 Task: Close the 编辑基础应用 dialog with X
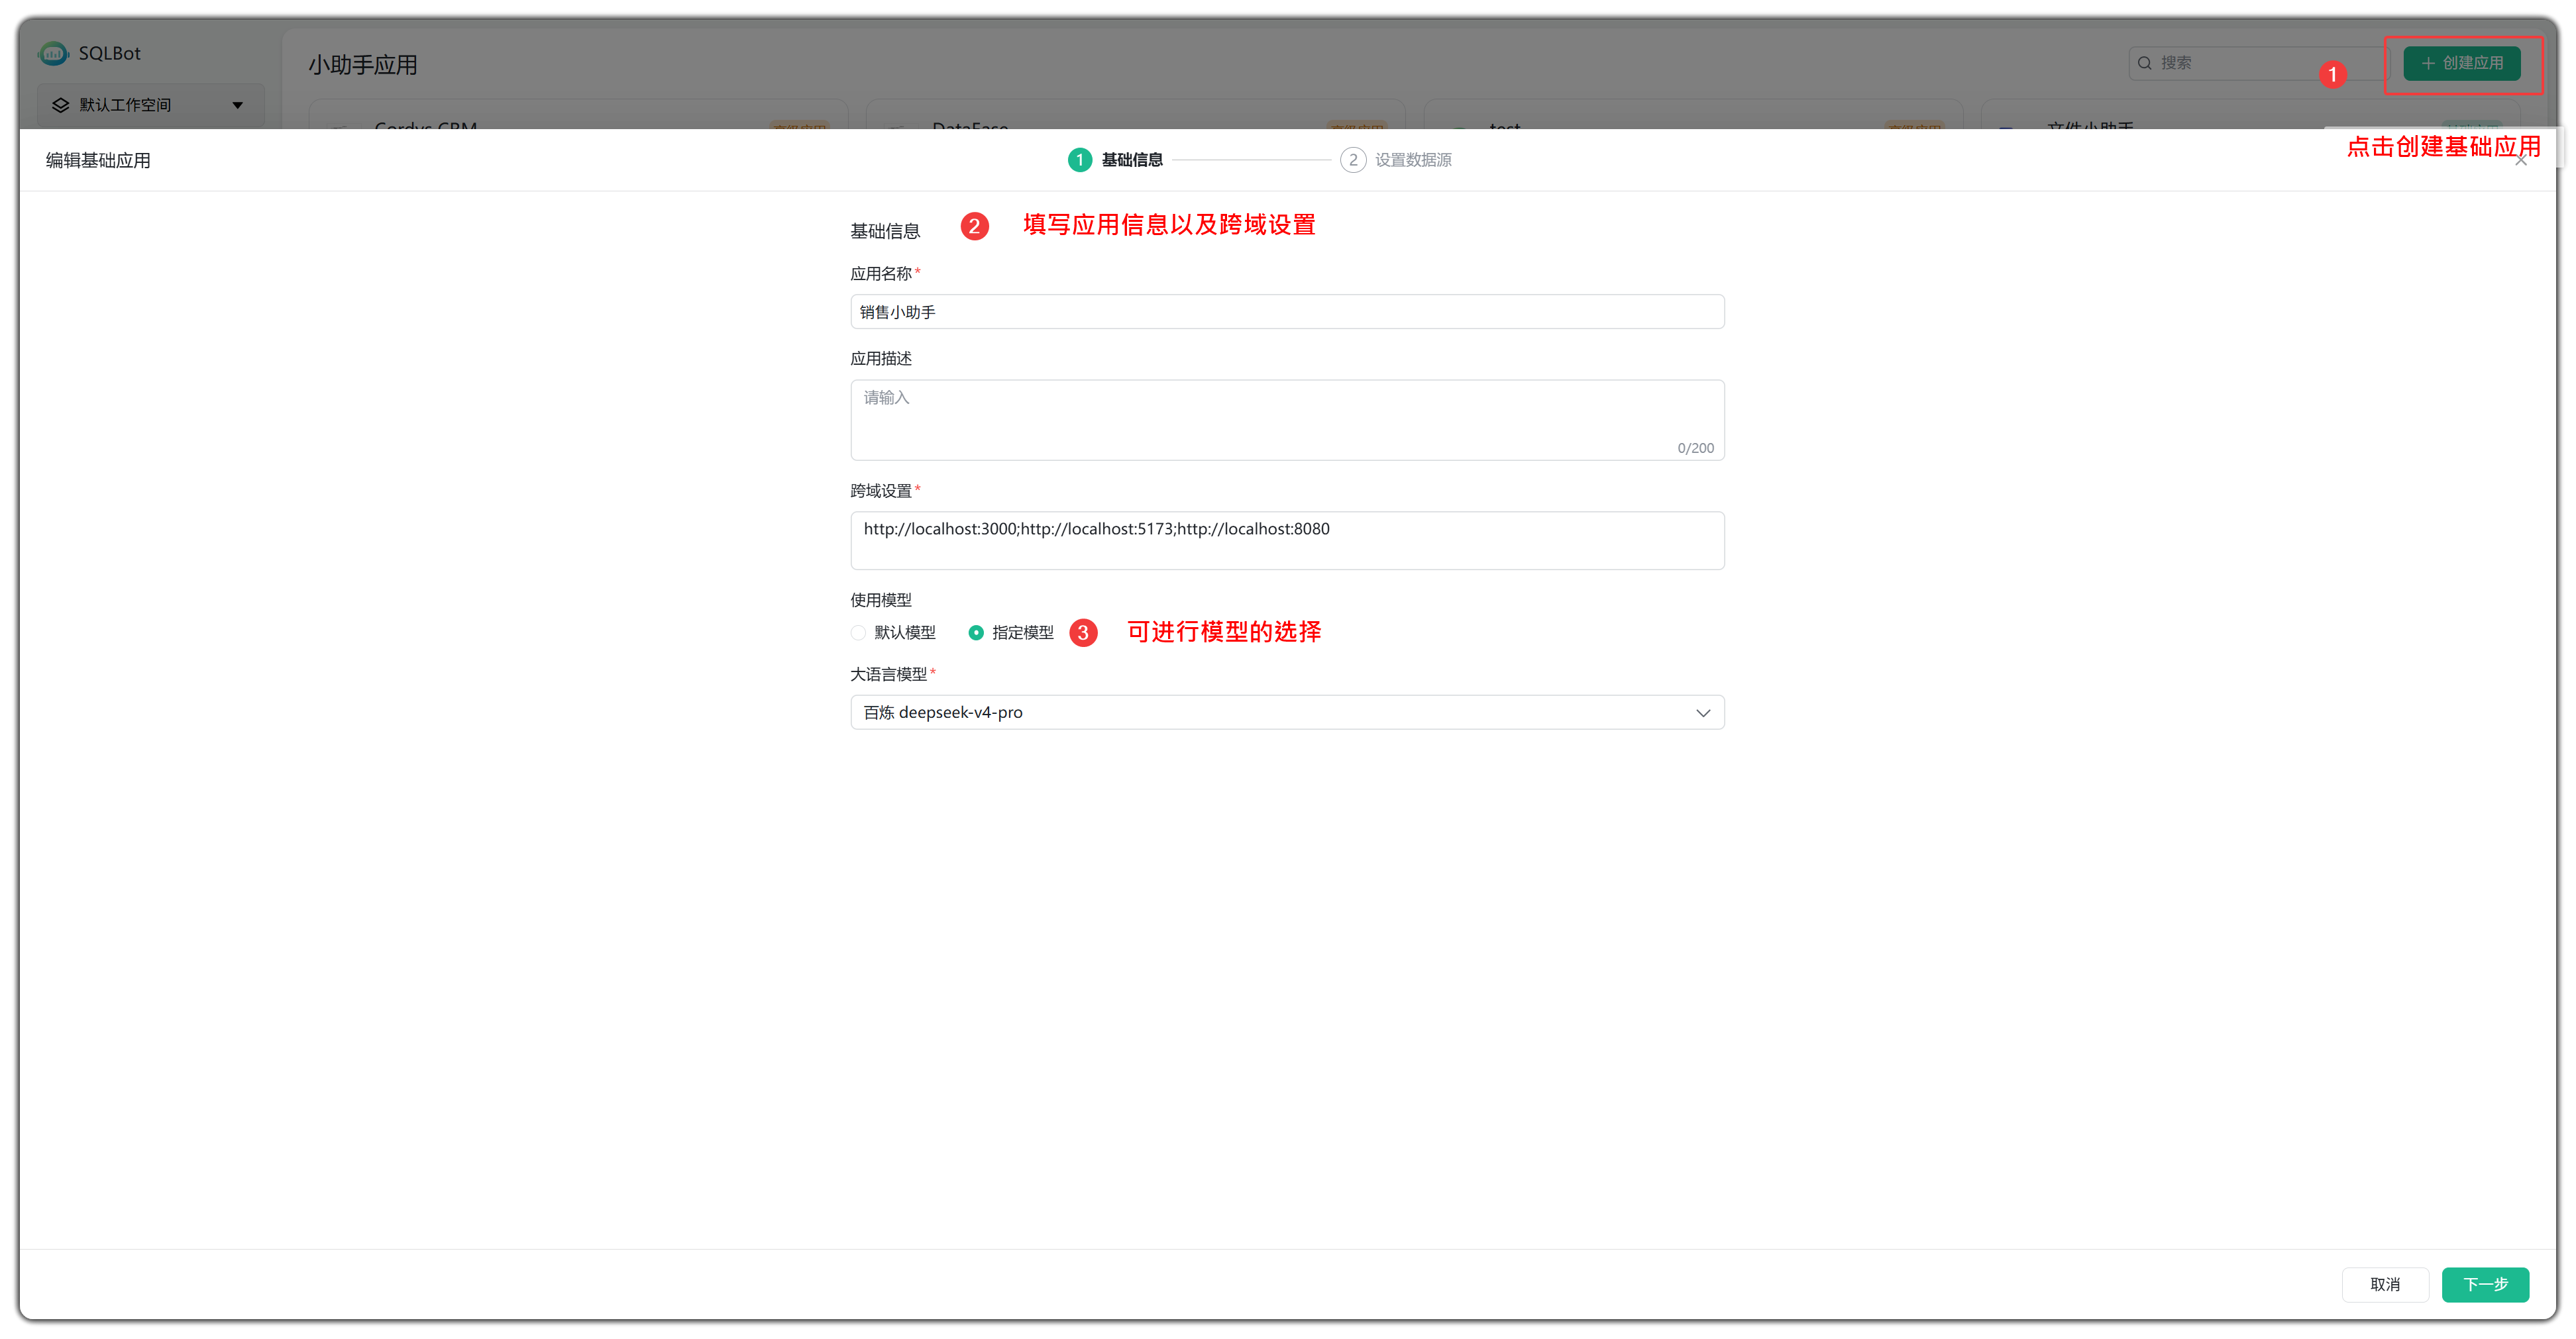tap(2522, 161)
